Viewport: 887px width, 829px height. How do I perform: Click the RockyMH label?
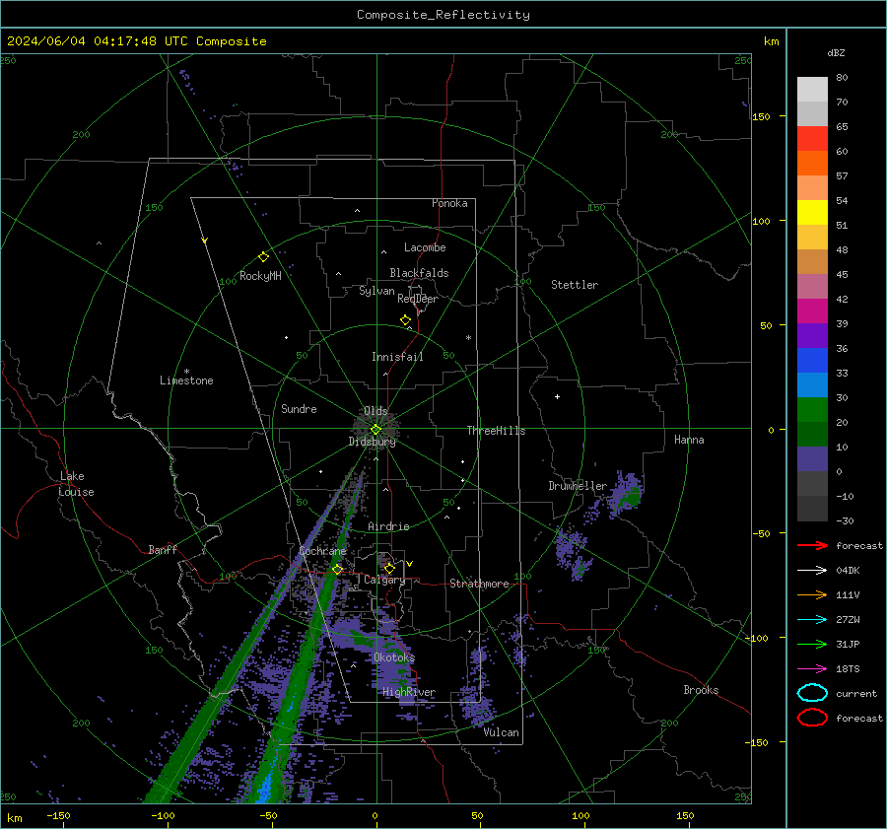click(x=260, y=276)
